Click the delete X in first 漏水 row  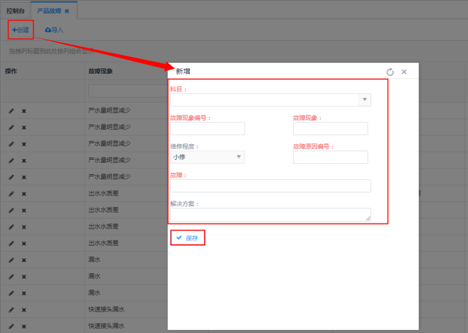click(x=24, y=260)
